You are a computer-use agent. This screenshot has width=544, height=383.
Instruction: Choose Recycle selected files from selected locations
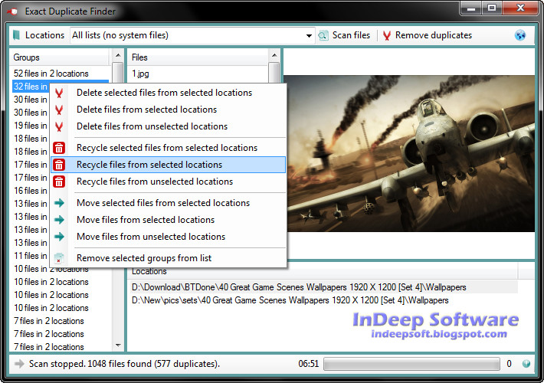[169, 148]
